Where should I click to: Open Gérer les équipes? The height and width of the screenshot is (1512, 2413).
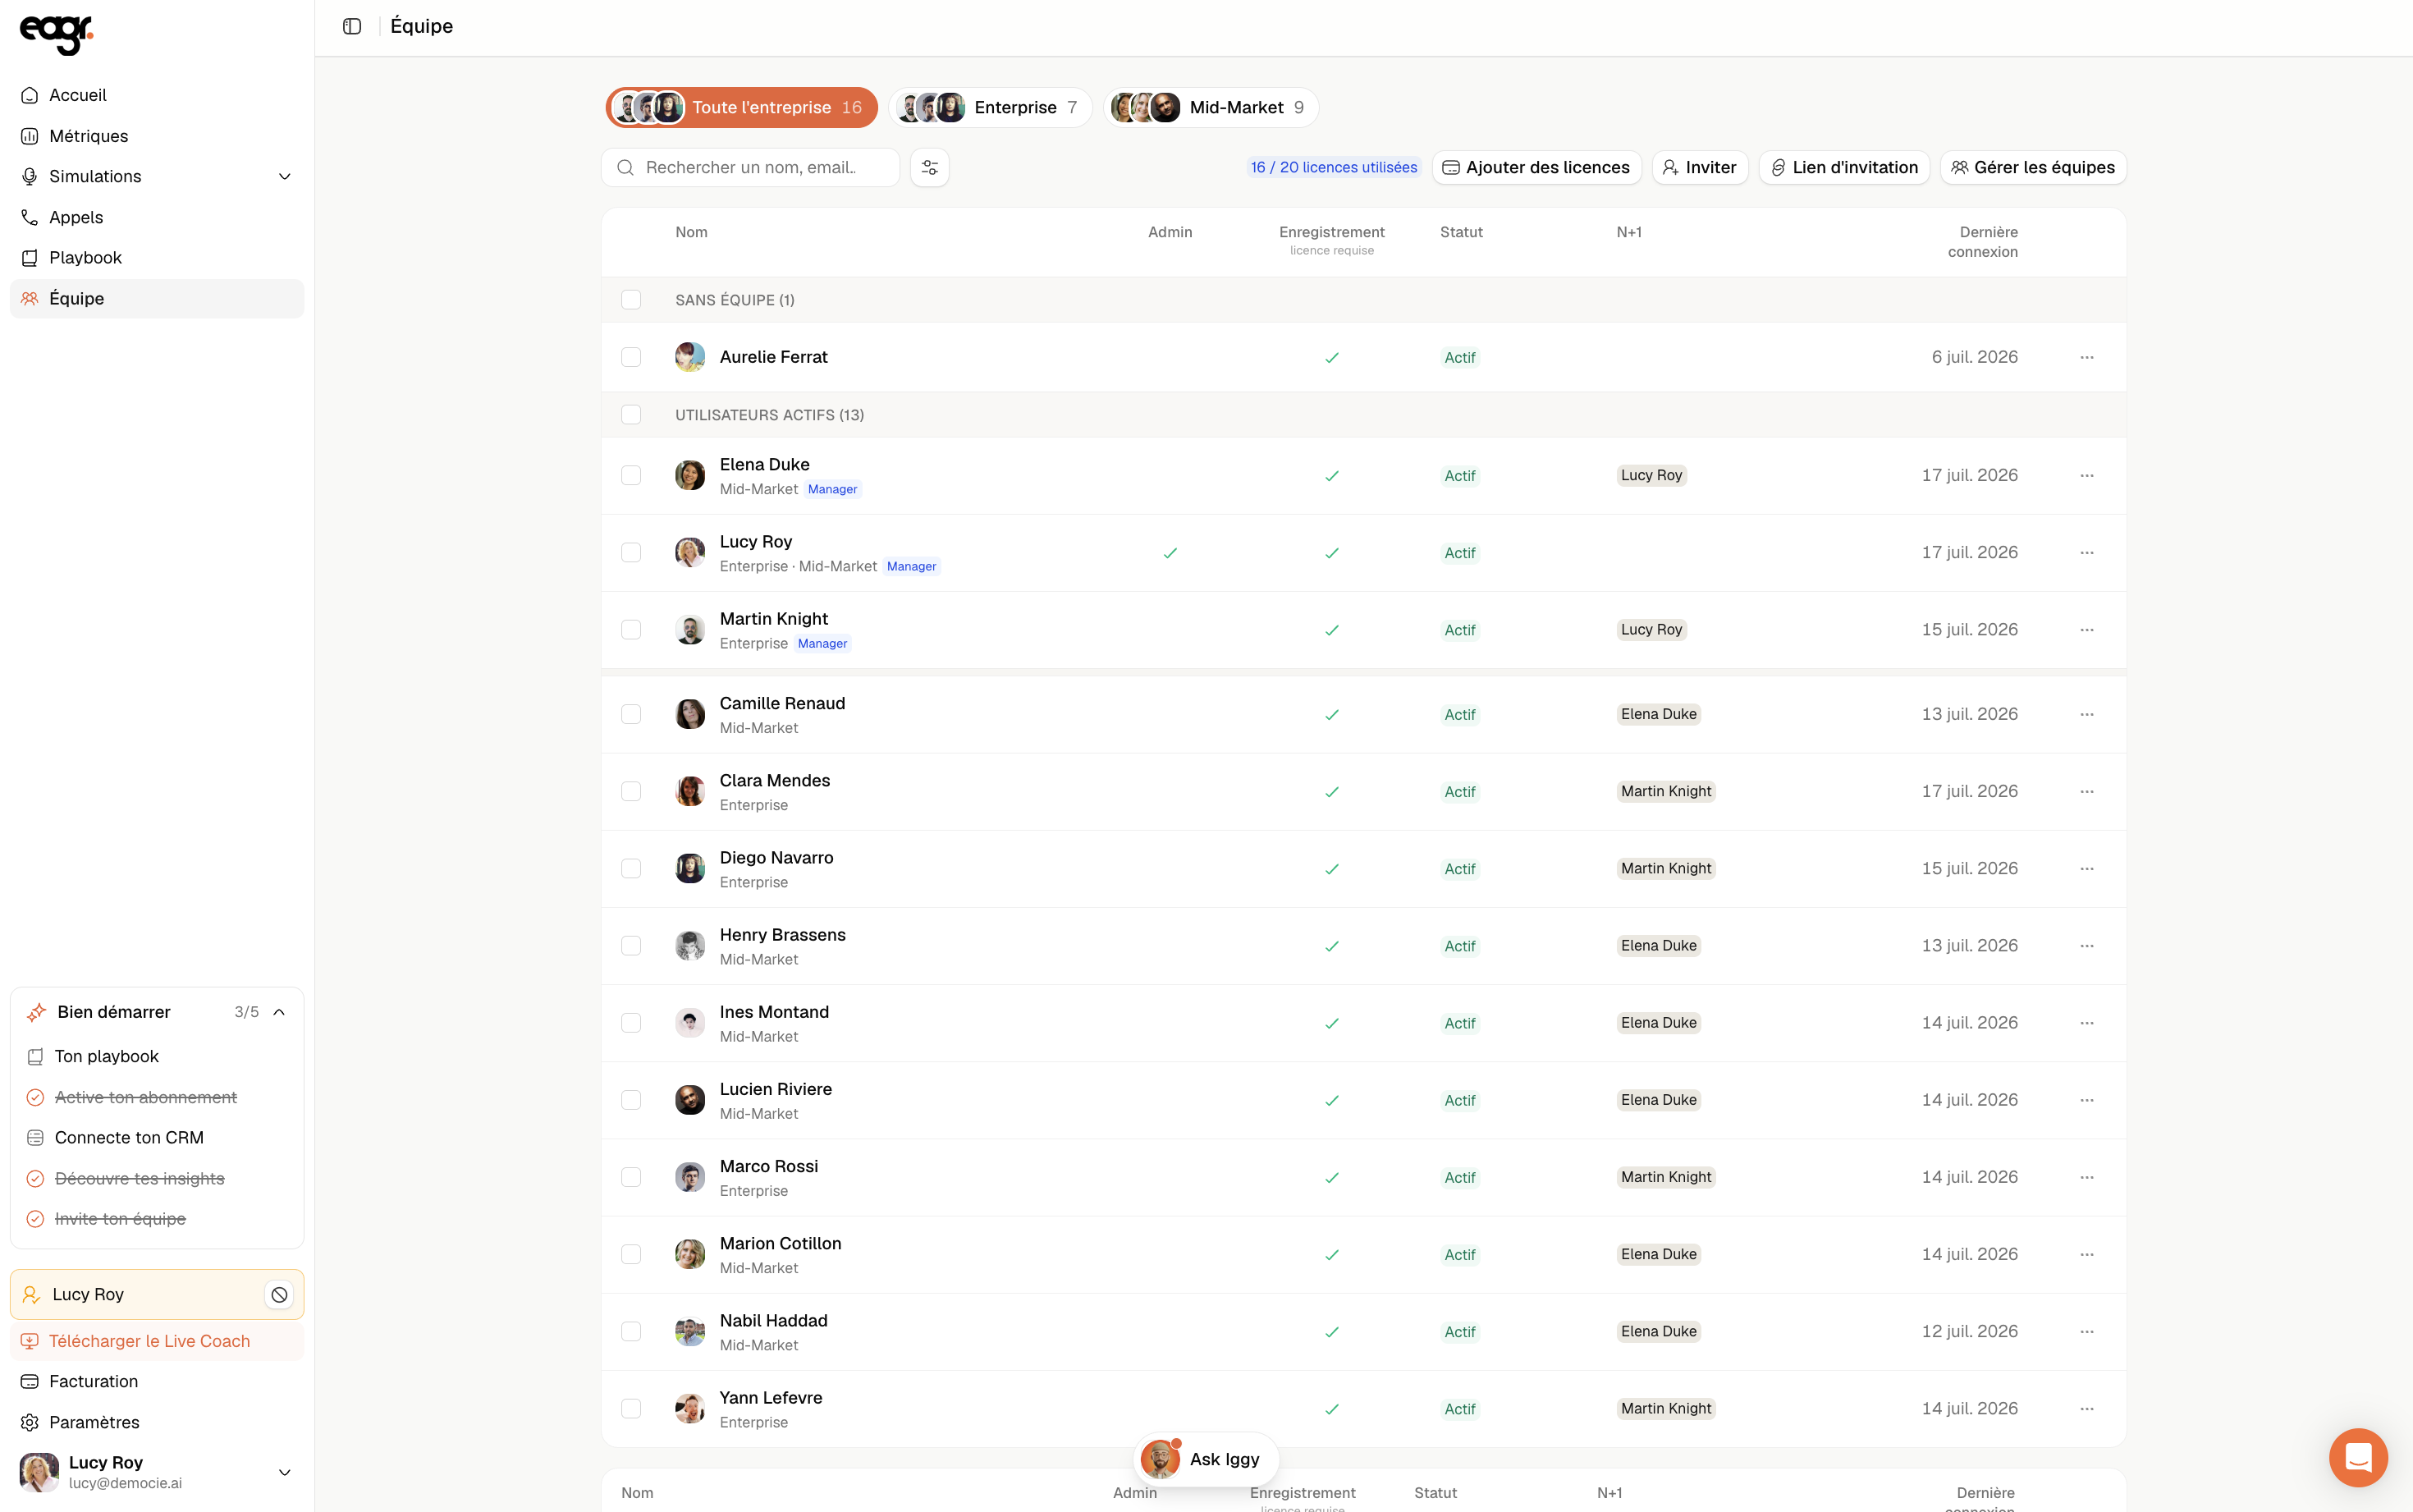click(2033, 167)
